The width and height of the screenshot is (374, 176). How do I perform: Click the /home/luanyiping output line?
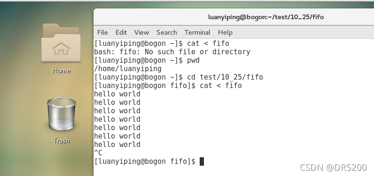click(128, 69)
